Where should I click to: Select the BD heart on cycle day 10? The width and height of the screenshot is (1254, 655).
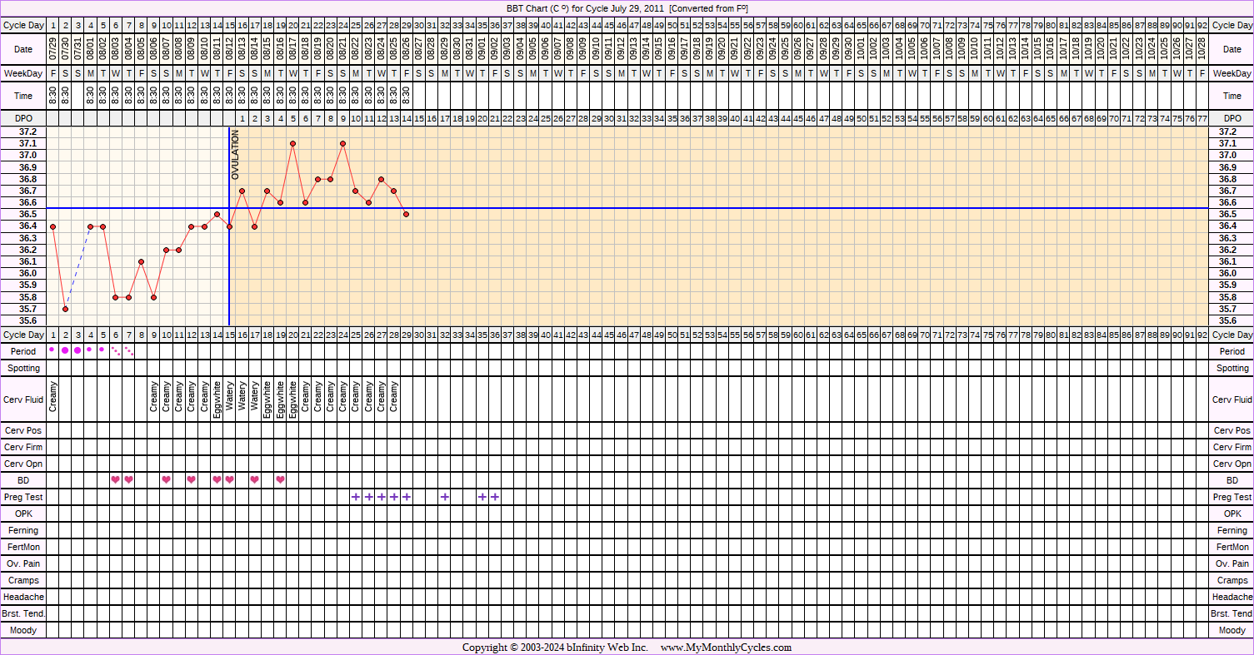coord(167,479)
